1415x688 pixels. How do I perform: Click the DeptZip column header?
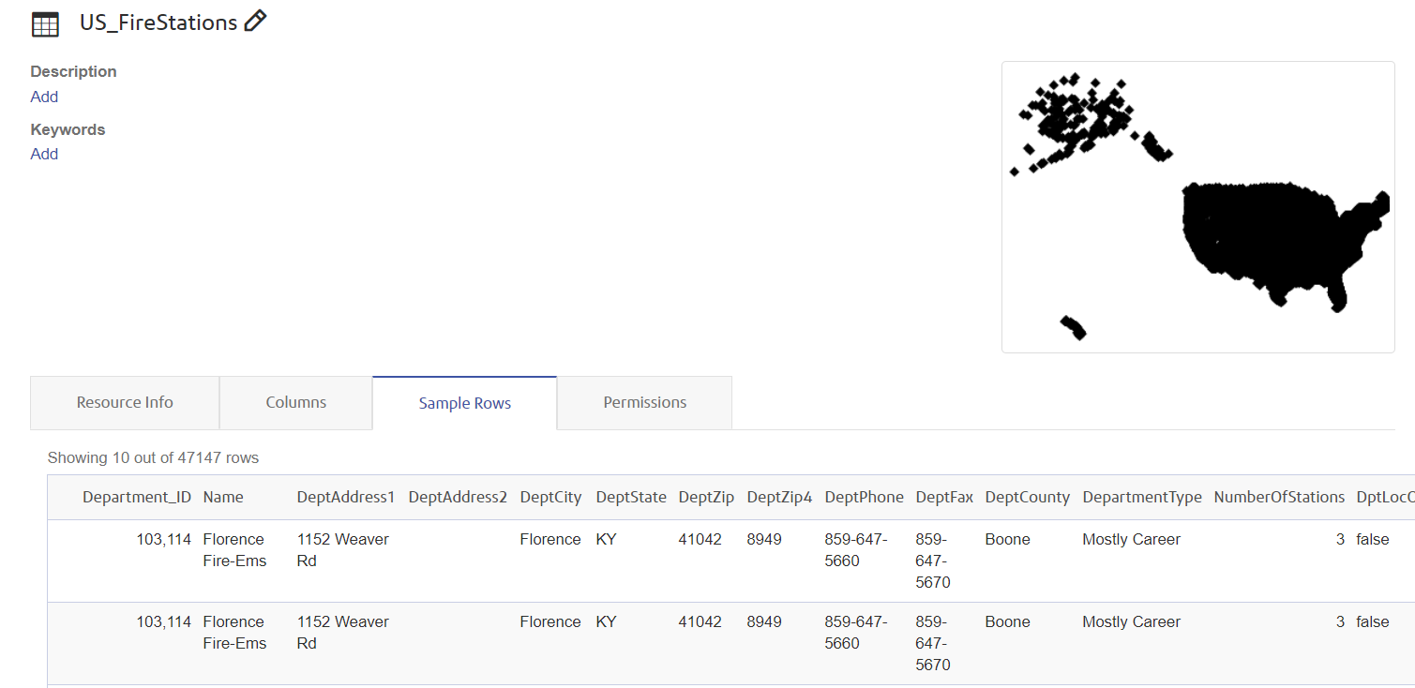706,497
